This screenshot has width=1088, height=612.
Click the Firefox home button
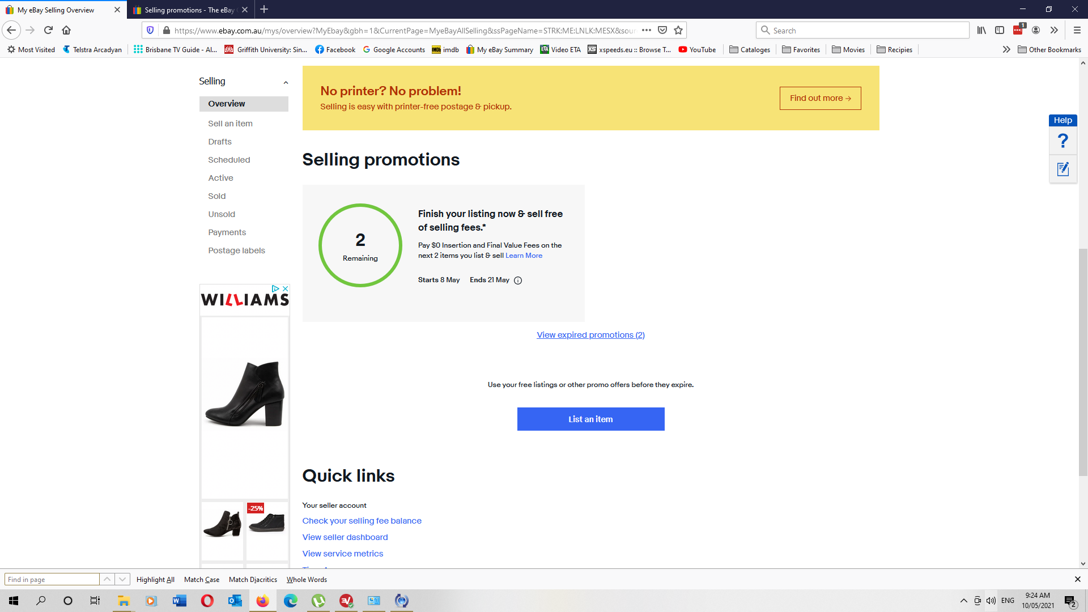[66, 30]
